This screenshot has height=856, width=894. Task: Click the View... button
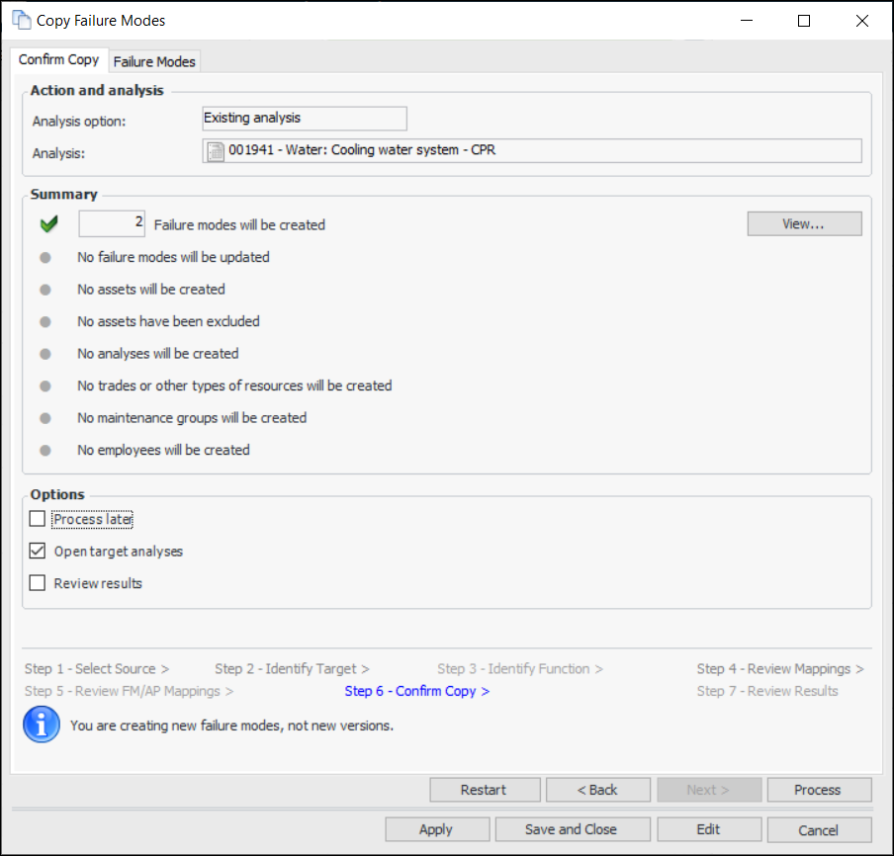tap(804, 224)
